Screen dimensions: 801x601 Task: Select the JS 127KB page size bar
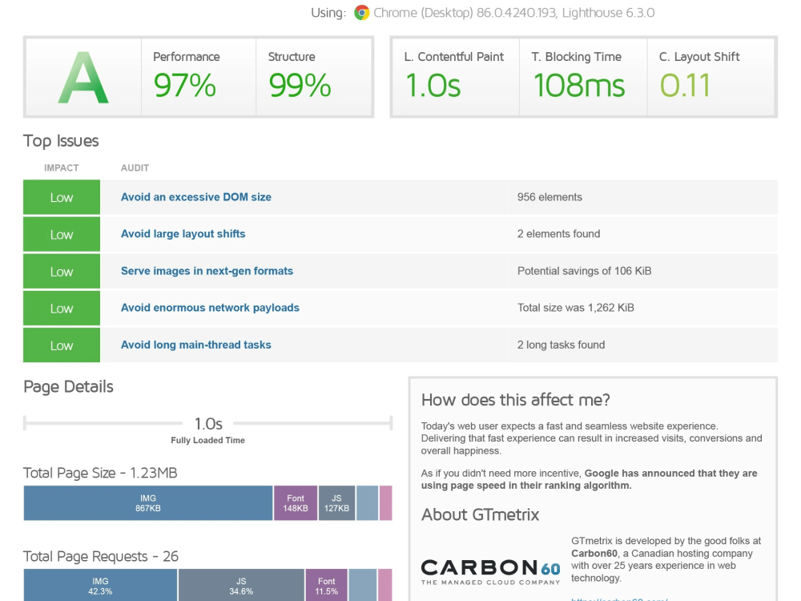(336, 503)
